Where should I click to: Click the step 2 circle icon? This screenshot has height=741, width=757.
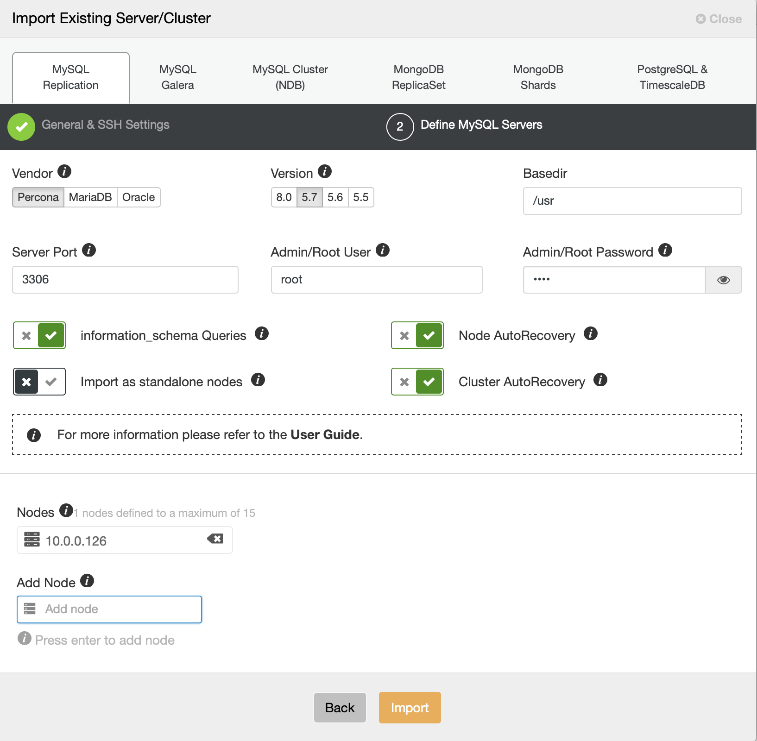click(400, 127)
